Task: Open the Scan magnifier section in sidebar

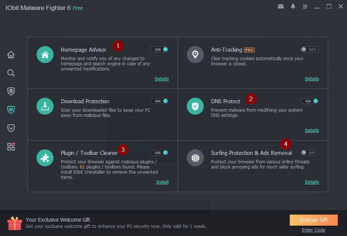Action: pos(11,73)
